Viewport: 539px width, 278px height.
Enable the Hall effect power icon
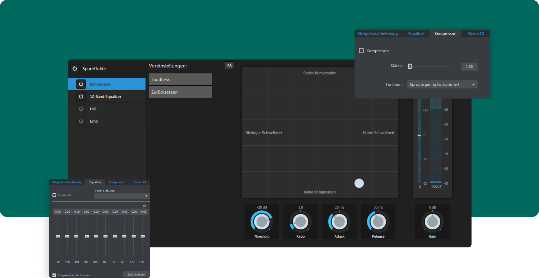point(81,109)
